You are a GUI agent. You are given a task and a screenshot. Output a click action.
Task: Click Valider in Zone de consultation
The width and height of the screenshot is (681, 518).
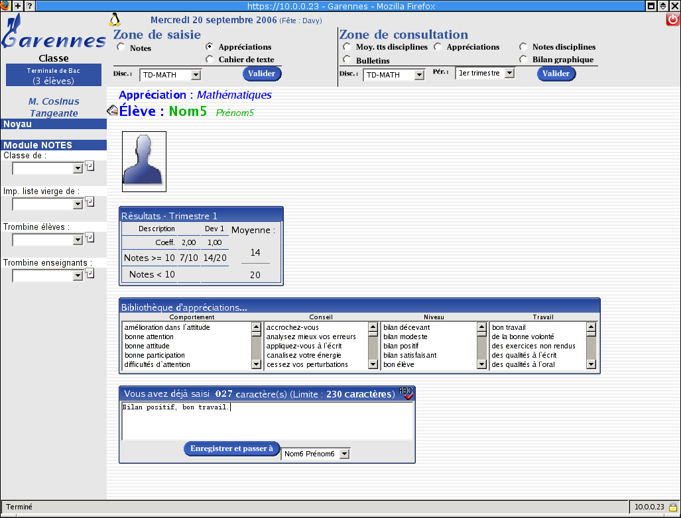point(556,74)
